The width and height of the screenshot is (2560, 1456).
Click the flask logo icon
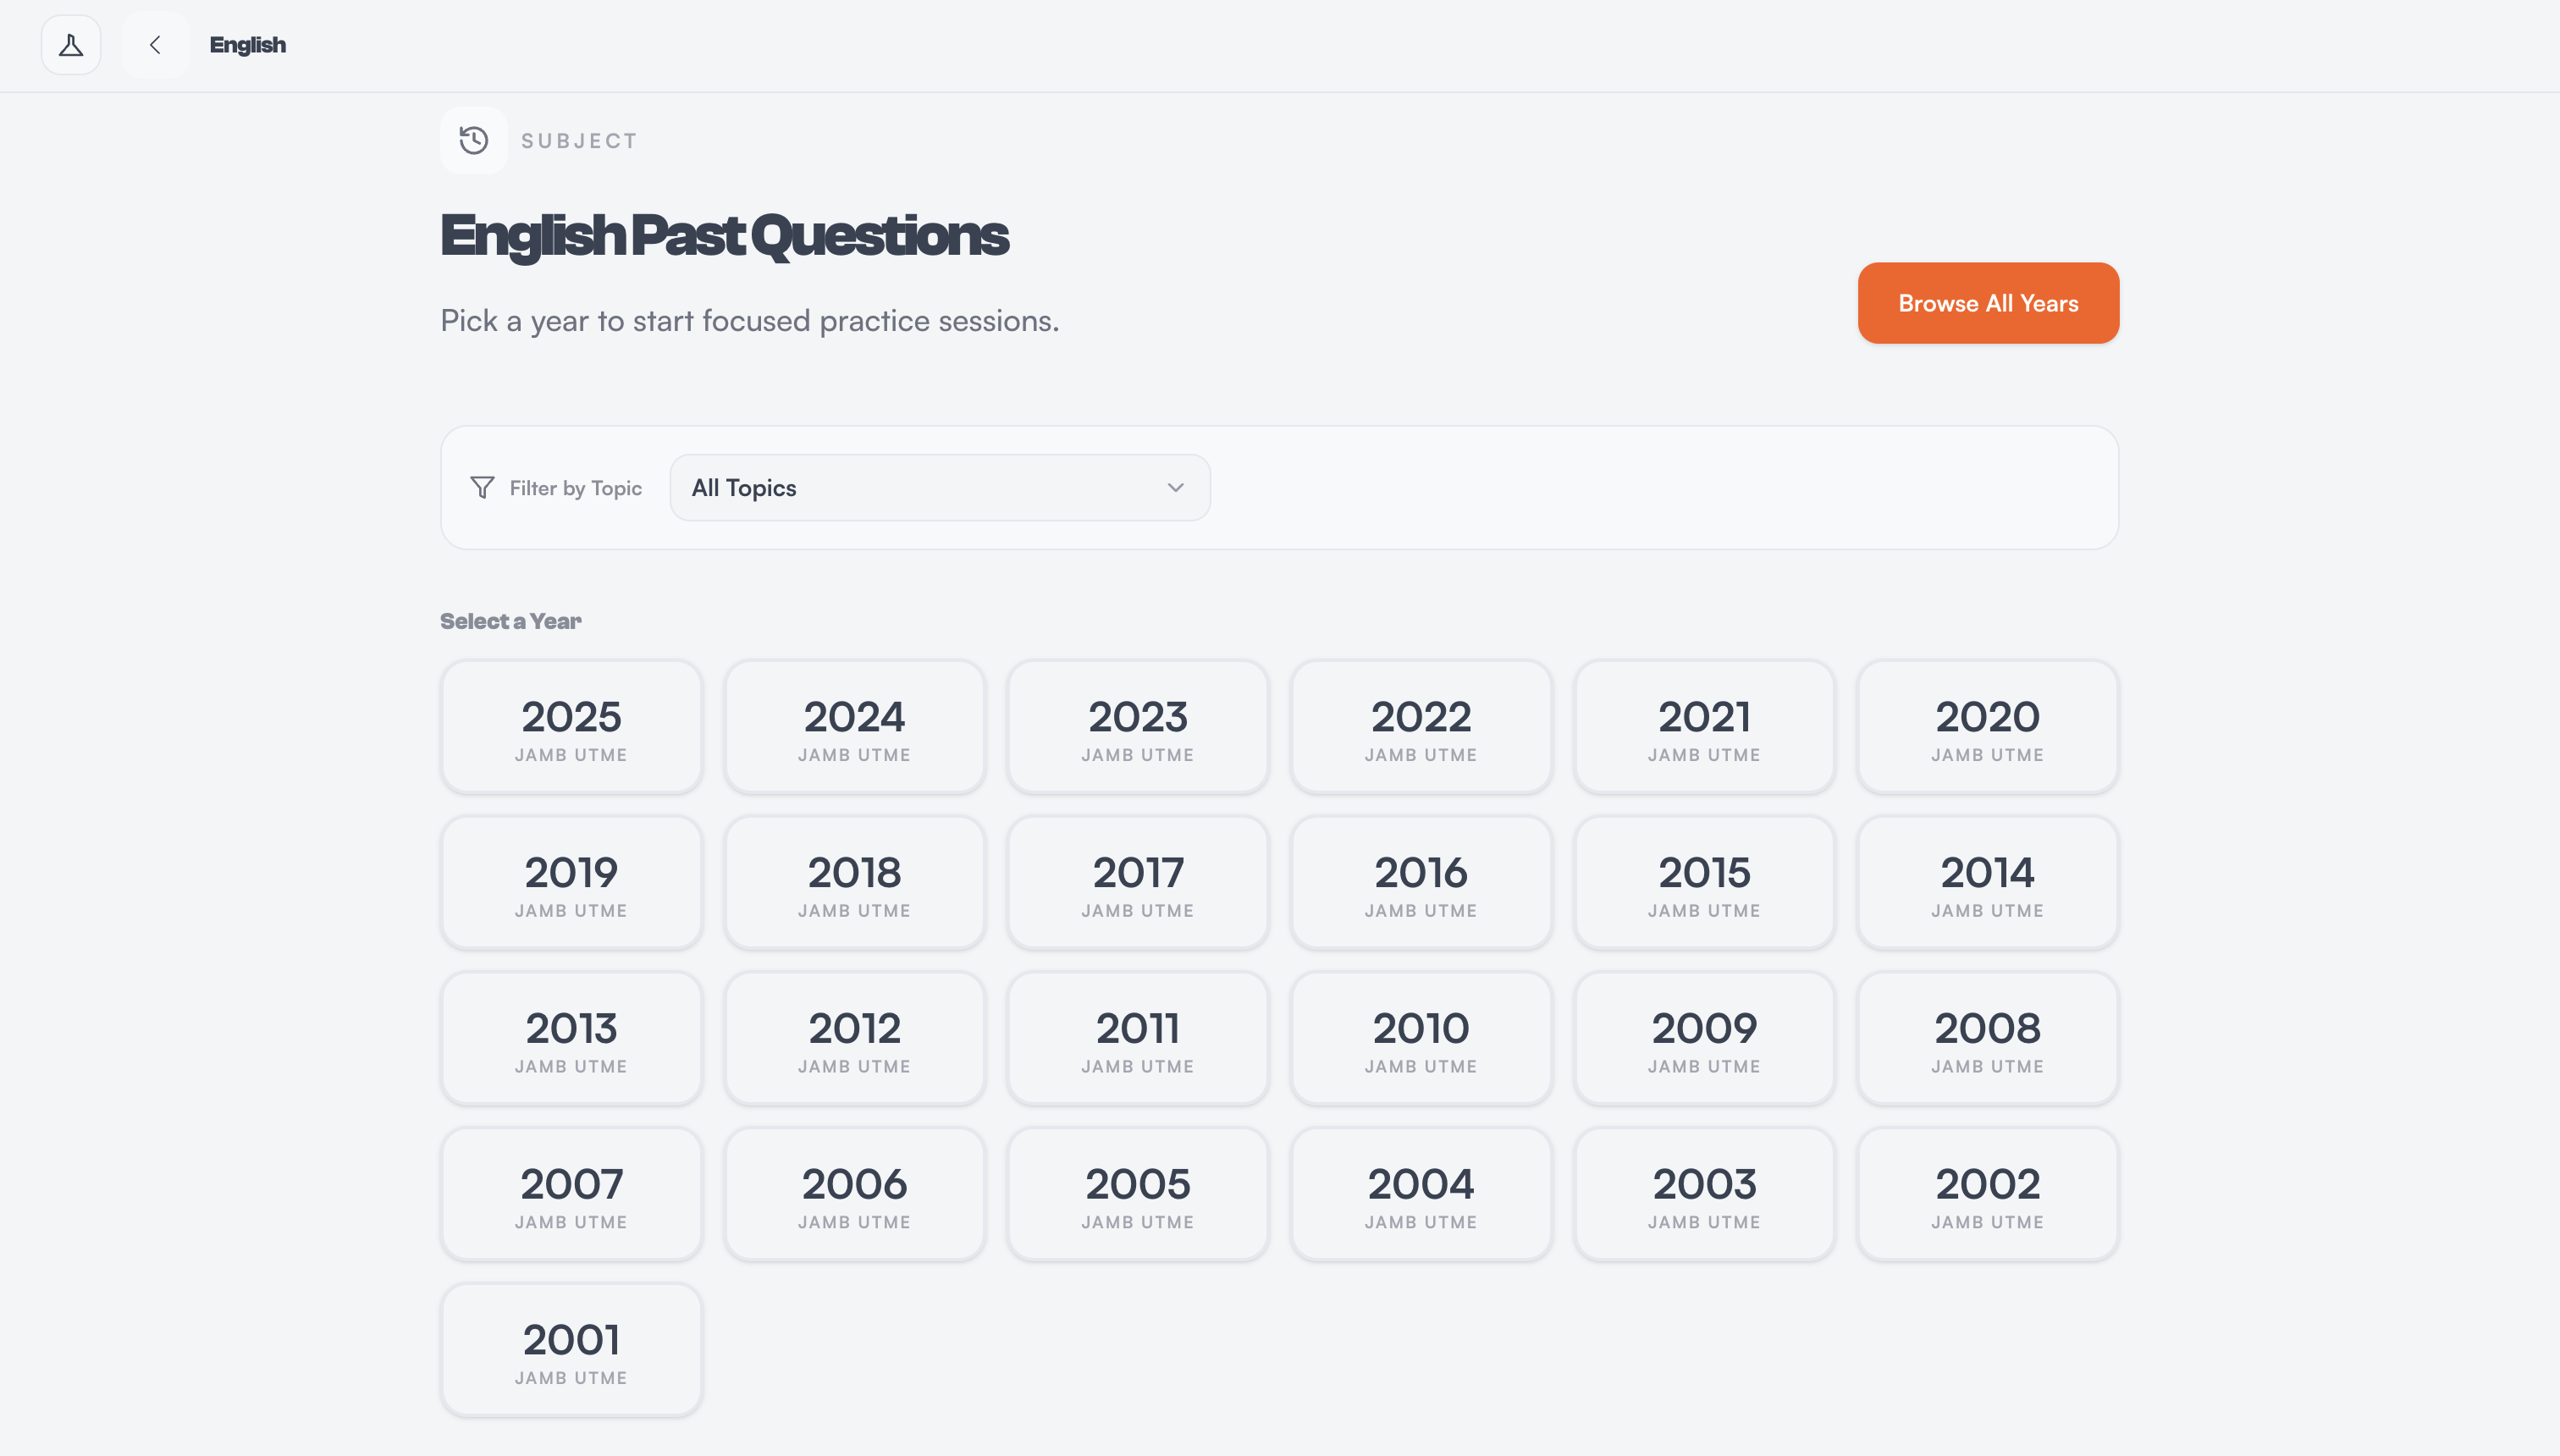point(71,45)
